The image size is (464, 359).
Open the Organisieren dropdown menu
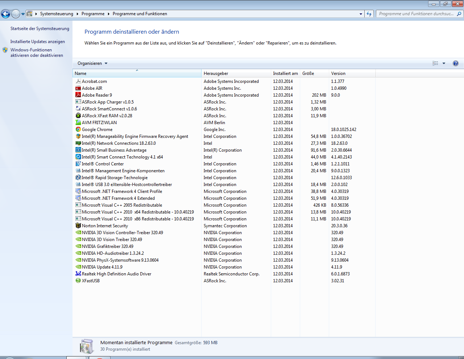[92, 63]
